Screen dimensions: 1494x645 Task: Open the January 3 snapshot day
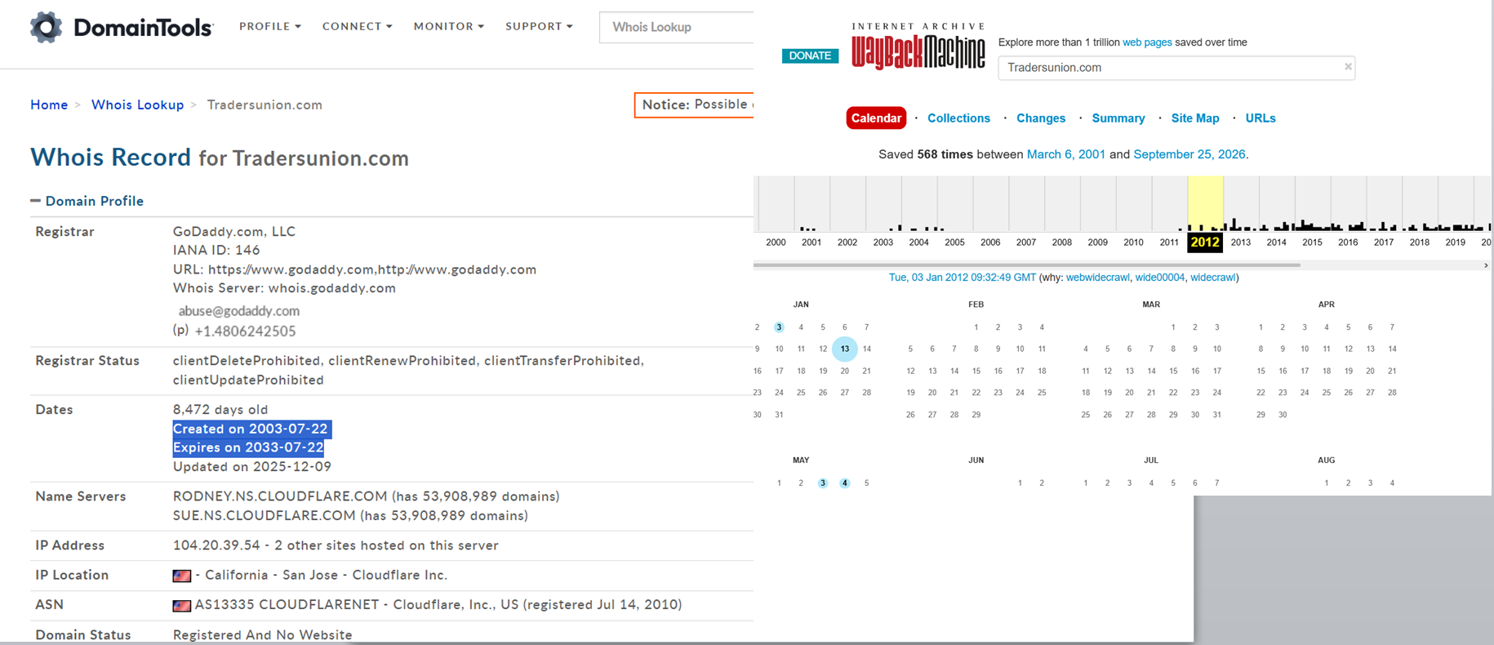(x=779, y=327)
